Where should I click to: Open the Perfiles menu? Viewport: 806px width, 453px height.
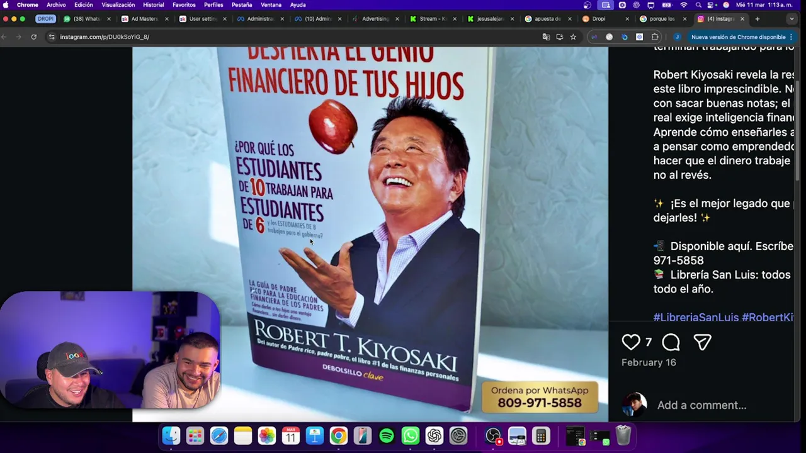[213, 5]
